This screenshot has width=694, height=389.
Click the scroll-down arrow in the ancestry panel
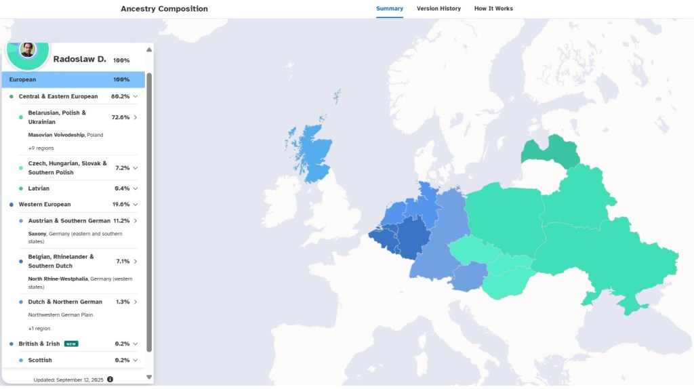(x=149, y=377)
